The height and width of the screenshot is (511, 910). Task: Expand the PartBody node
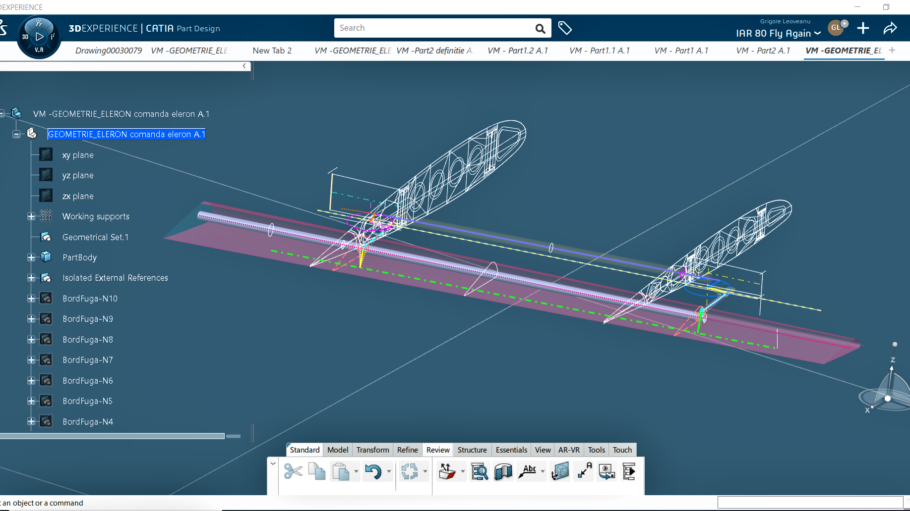tap(31, 257)
